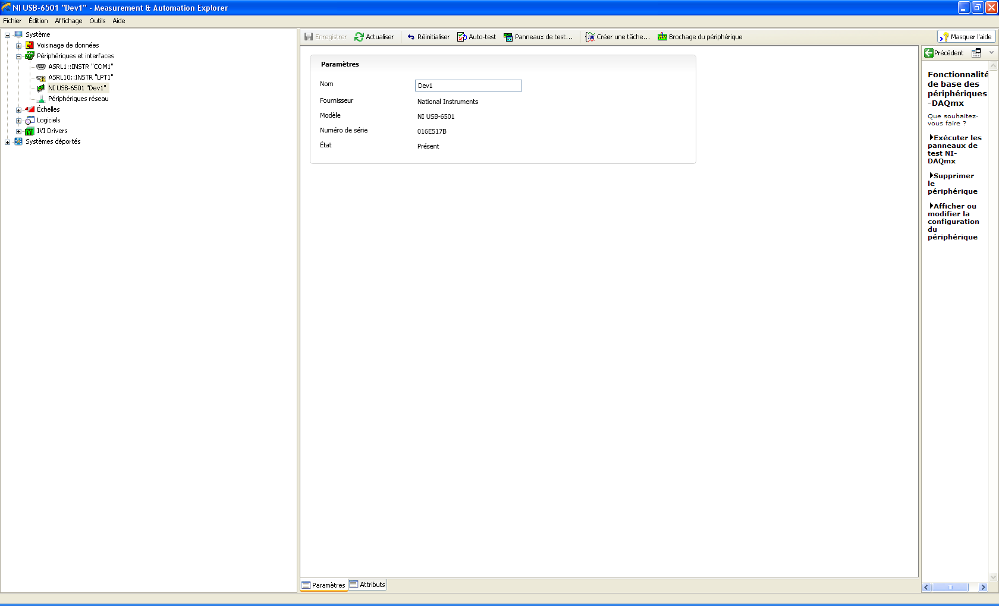
Task: Click help scrollbar right arrow
Action: [x=984, y=588]
